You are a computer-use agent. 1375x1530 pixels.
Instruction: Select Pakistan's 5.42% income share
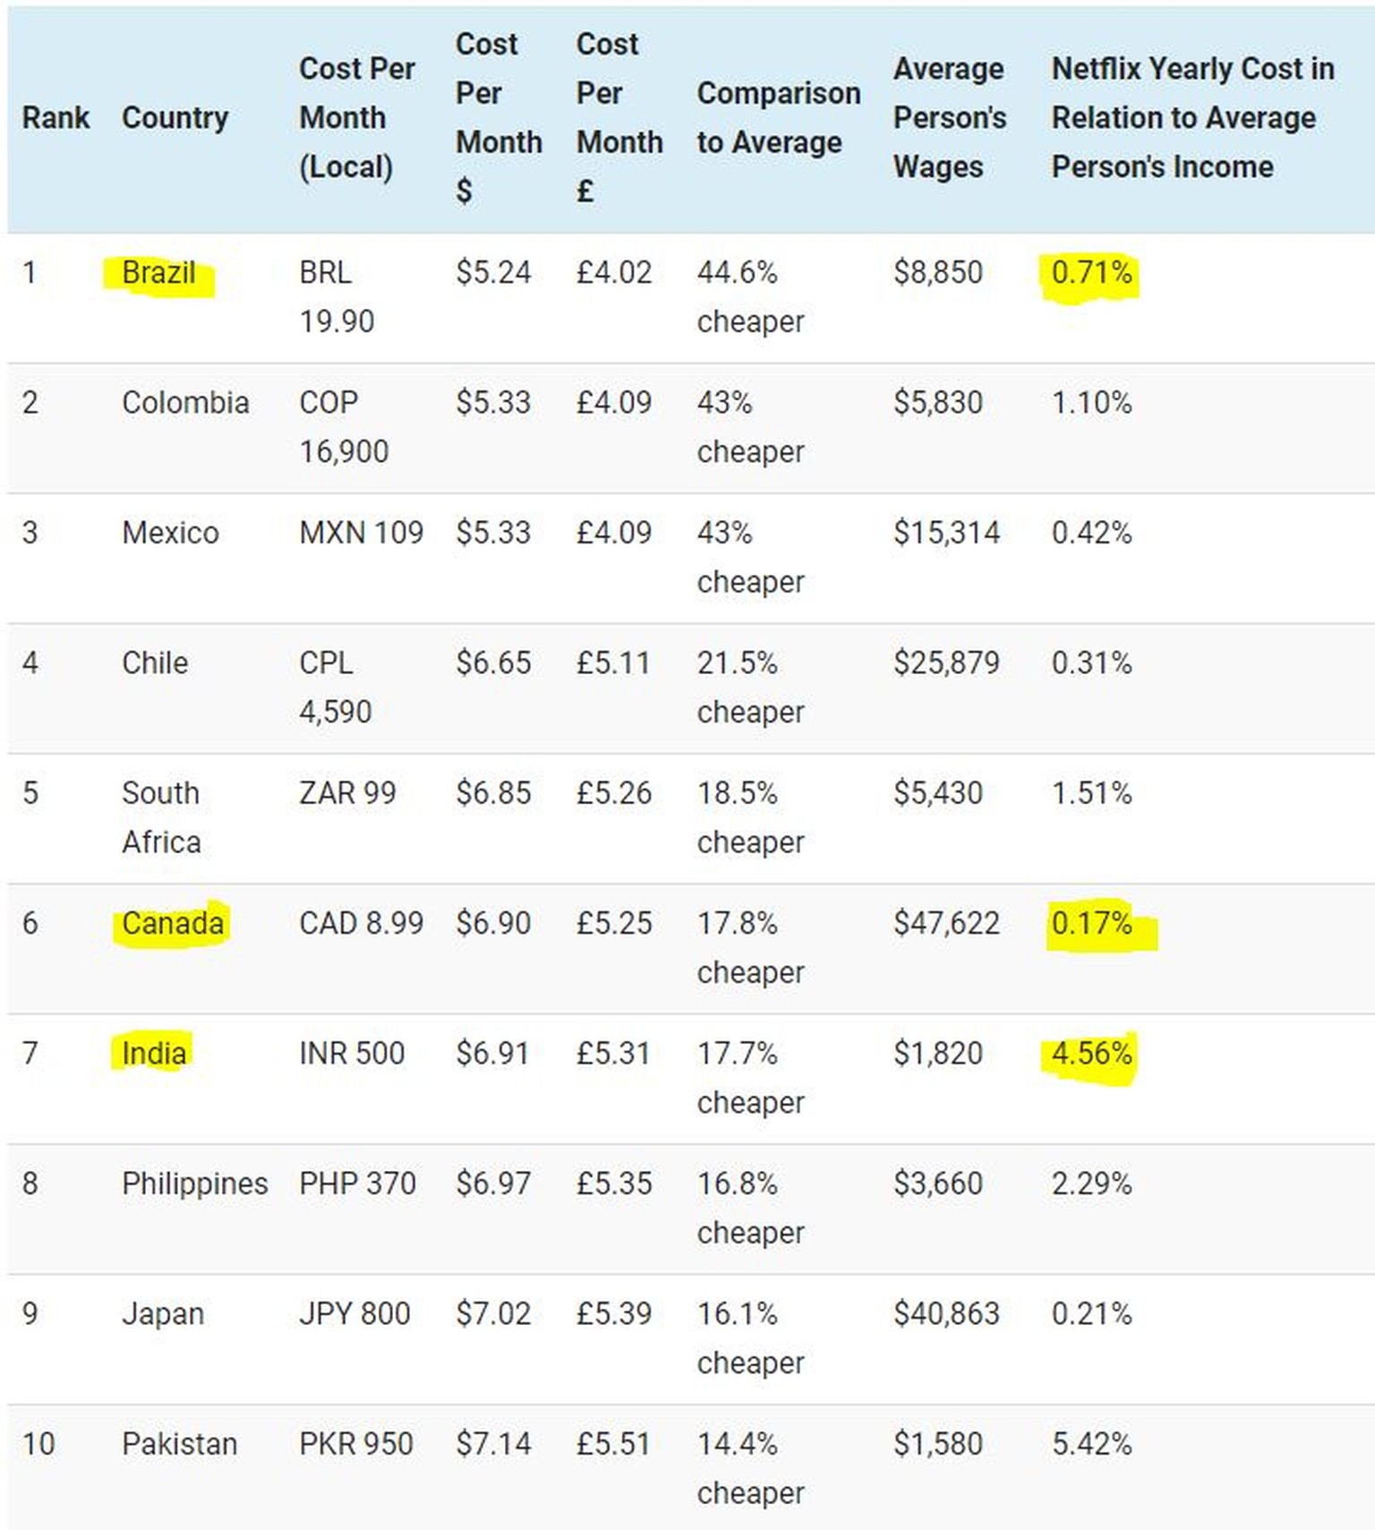[x=1091, y=1444]
